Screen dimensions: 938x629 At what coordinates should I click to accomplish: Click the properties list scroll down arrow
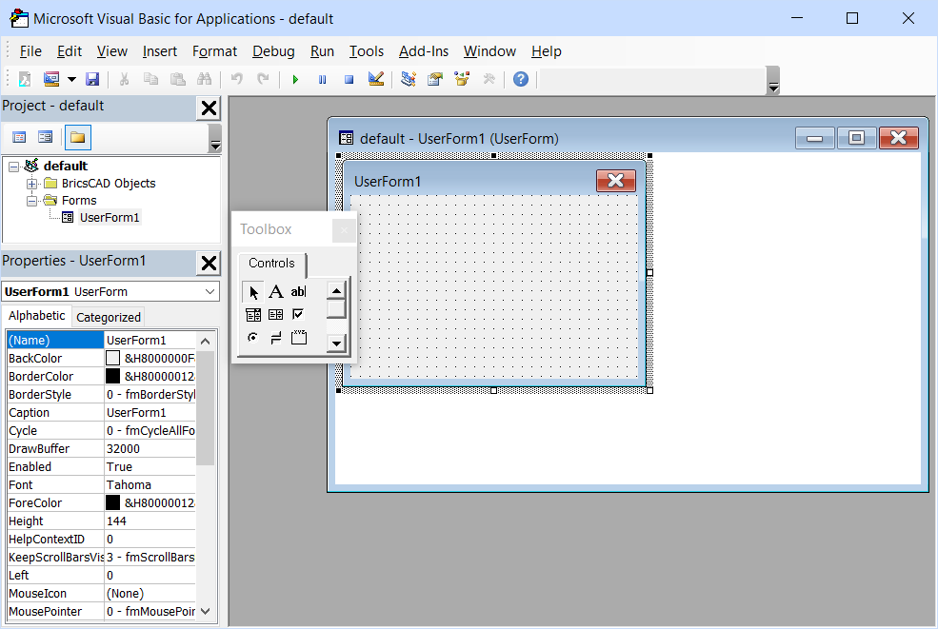click(205, 612)
